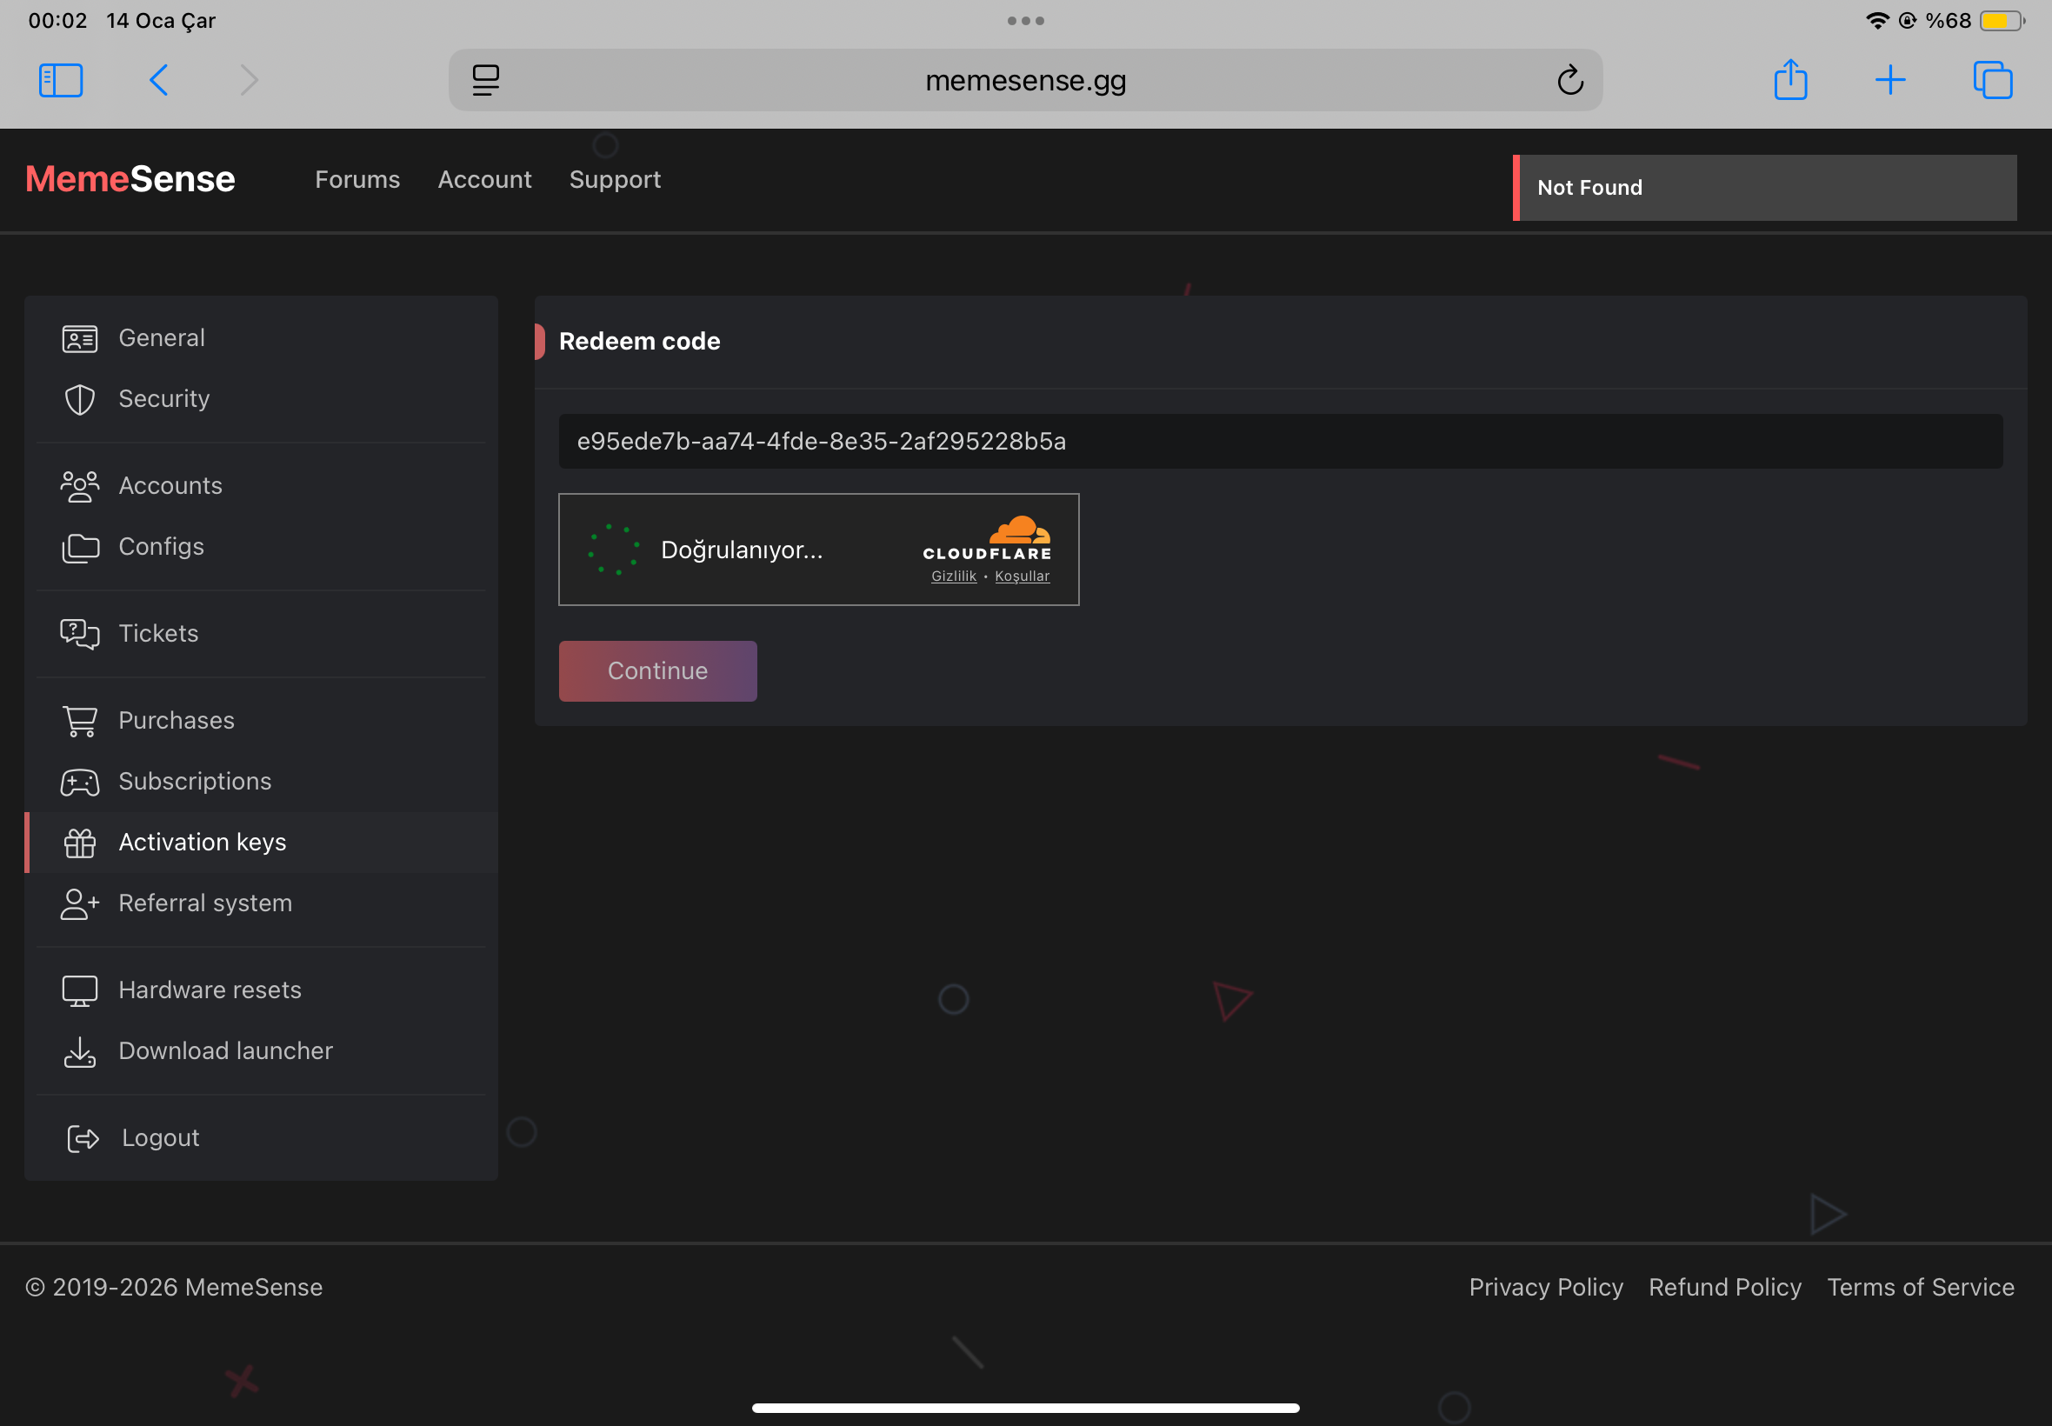Screen dimensions: 2052x1426
Task: Click the Download launcher tray icon
Action: 79,1051
